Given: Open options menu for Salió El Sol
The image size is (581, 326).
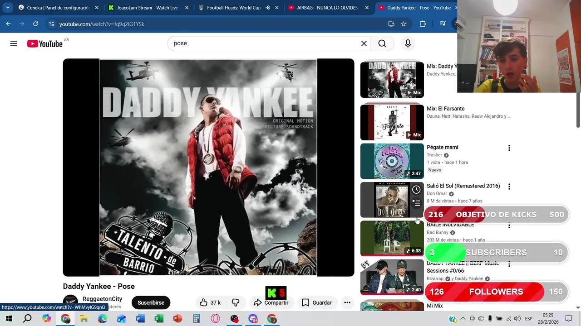Looking at the screenshot, I should click(x=509, y=187).
